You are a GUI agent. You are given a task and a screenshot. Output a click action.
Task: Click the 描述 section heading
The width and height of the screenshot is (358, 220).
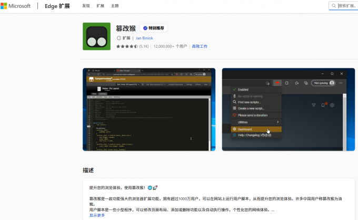[88, 170]
